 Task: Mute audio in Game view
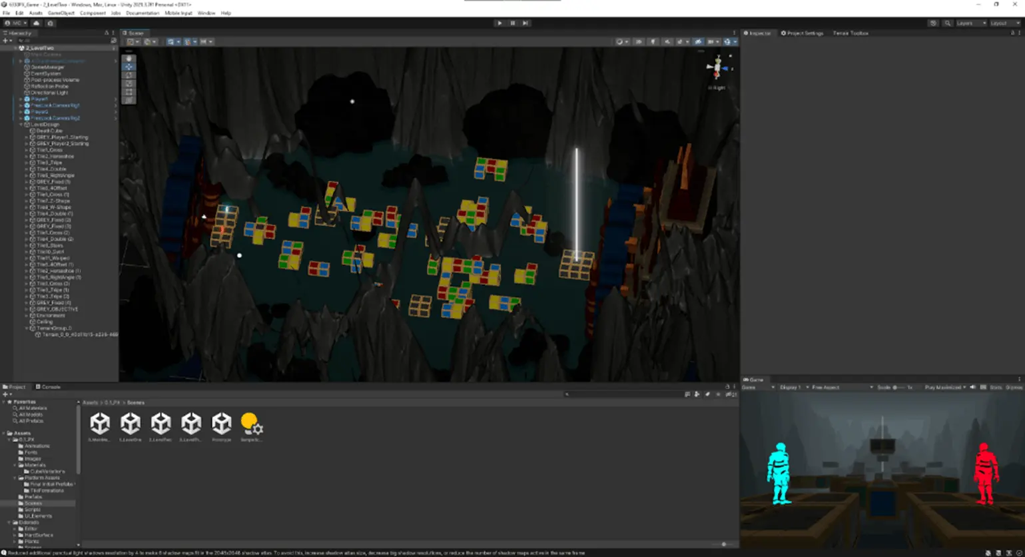(972, 387)
